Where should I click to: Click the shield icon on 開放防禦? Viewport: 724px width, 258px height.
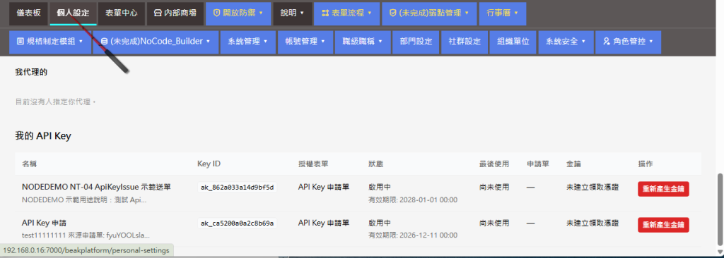216,13
